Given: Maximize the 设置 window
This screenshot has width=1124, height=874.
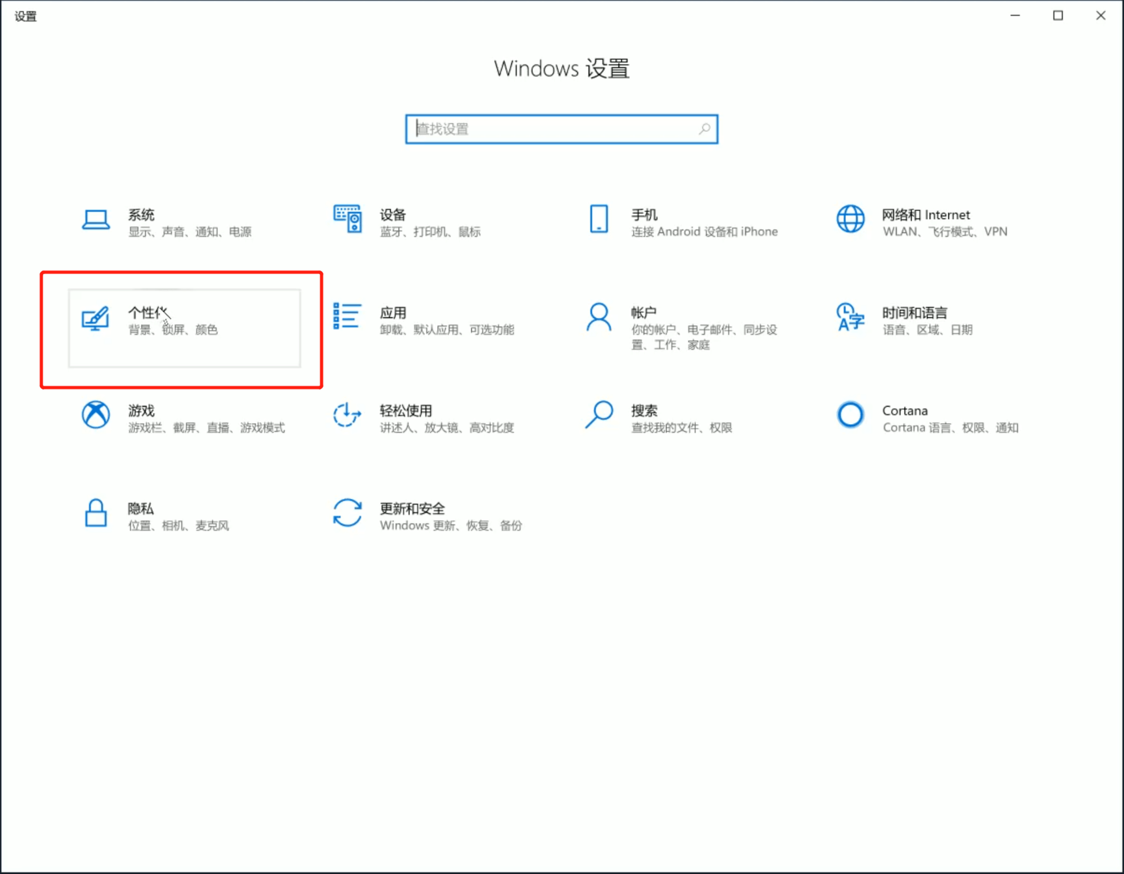Looking at the screenshot, I should point(1058,16).
